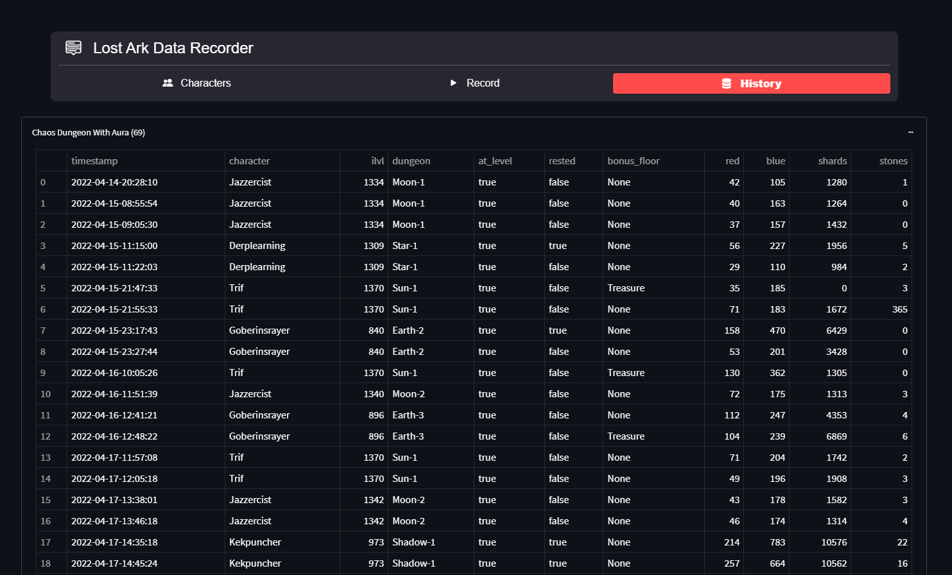The height and width of the screenshot is (575, 952).
Task: Switch to the Record tab
Action: [x=474, y=83]
